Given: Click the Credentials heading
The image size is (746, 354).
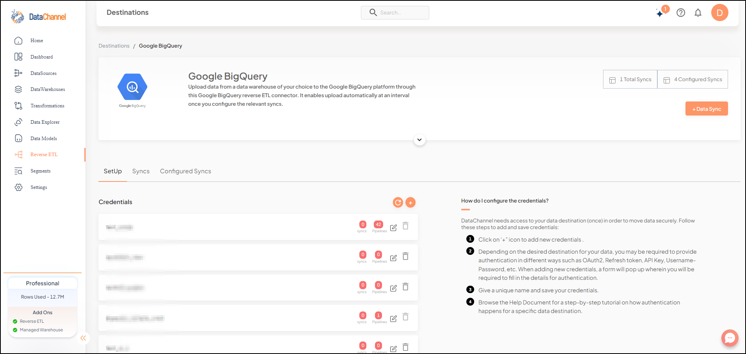Looking at the screenshot, I should point(116,202).
